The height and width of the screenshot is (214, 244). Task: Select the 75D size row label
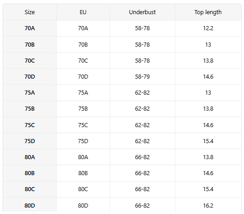click(x=30, y=141)
